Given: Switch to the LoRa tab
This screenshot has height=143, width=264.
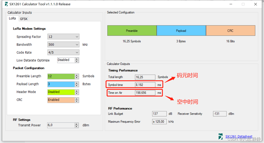Looking at the screenshot, I should click(x=12, y=18).
